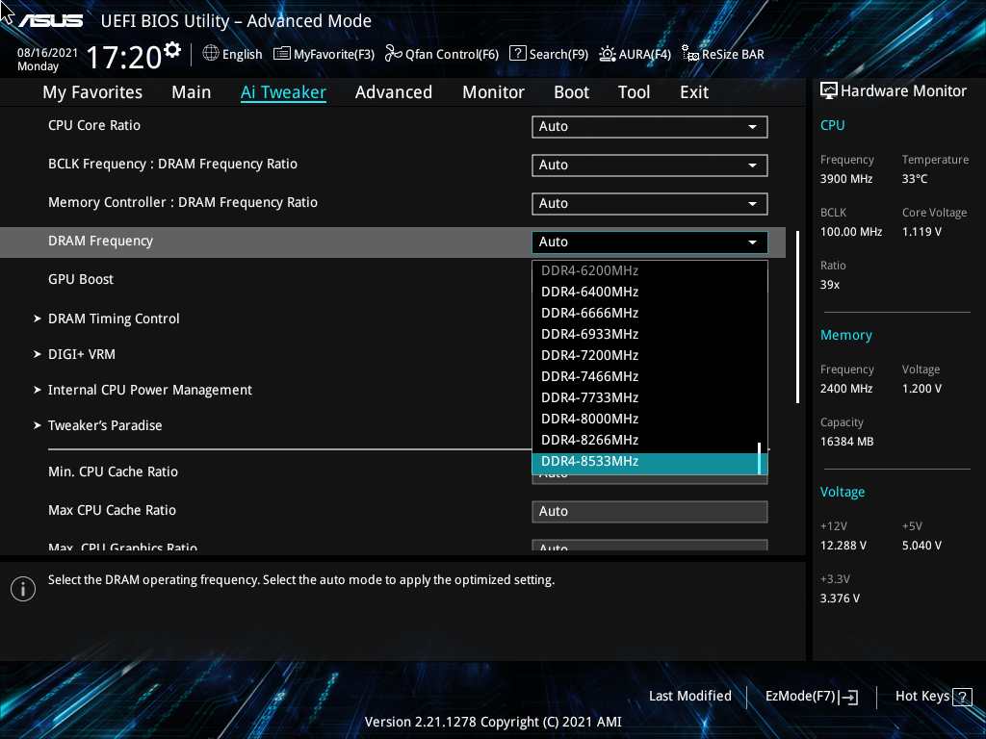Screen dimensions: 986x739
Task: Select the Ai Tweaker tab
Action: tap(283, 92)
